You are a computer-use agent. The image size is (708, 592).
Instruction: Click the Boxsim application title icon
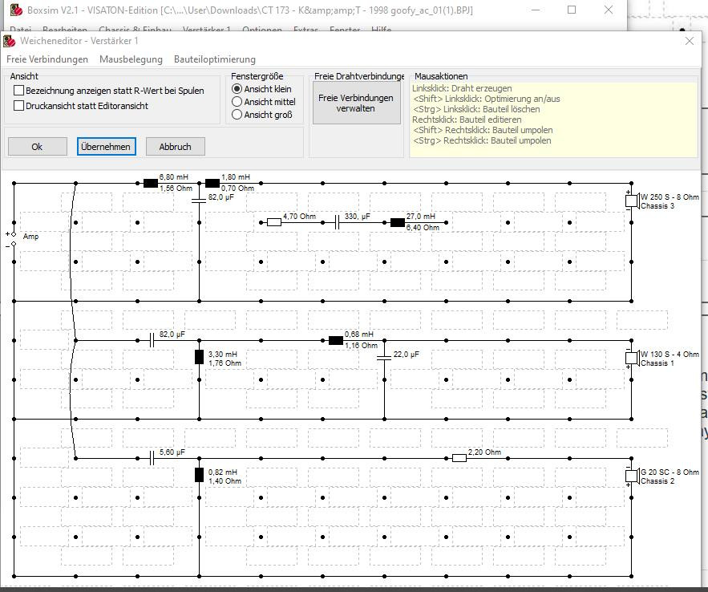point(16,10)
